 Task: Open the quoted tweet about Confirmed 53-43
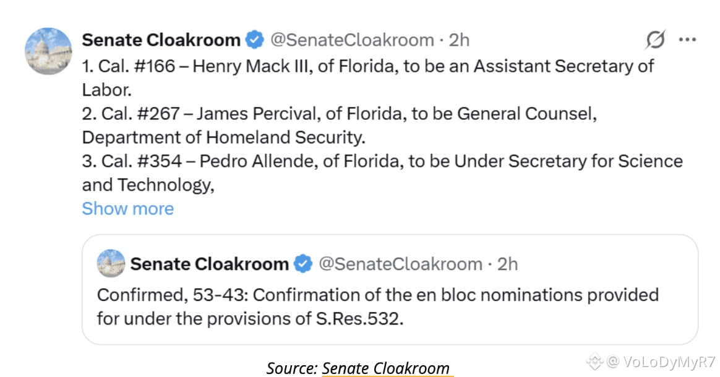click(x=377, y=307)
